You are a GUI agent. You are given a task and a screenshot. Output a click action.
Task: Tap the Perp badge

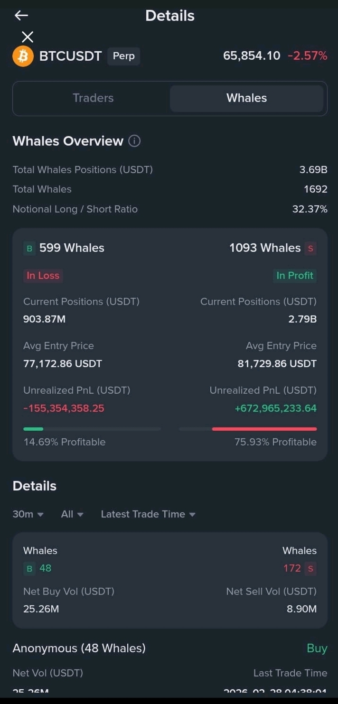[x=123, y=56]
